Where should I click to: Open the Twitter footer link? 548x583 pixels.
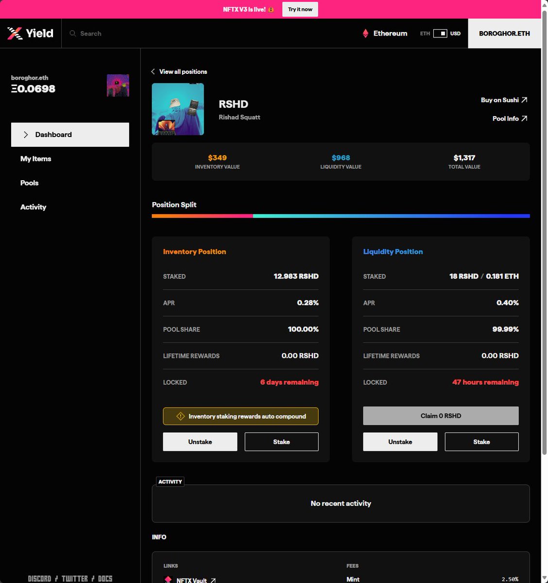pos(75,579)
